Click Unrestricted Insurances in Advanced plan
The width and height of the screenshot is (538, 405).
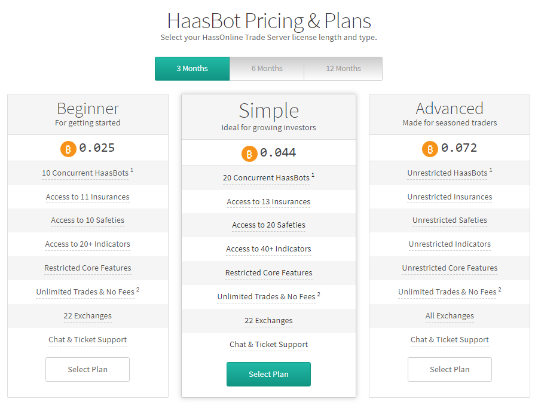(450, 197)
